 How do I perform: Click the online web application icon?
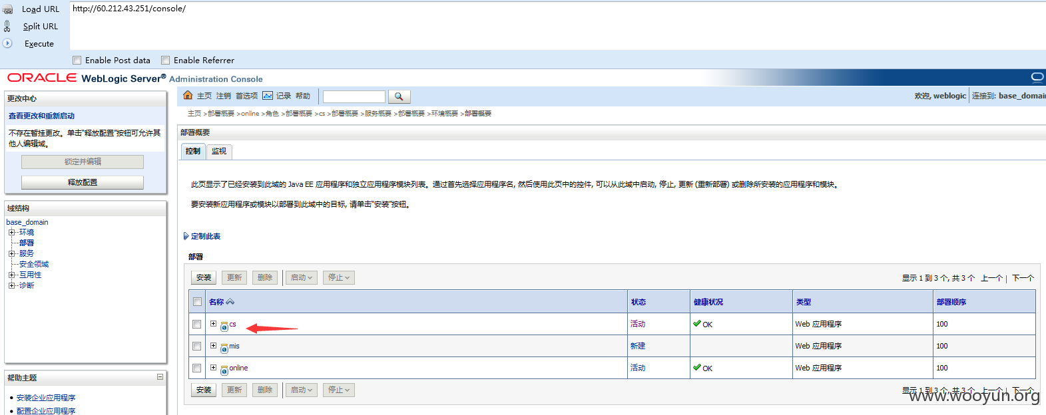click(224, 370)
